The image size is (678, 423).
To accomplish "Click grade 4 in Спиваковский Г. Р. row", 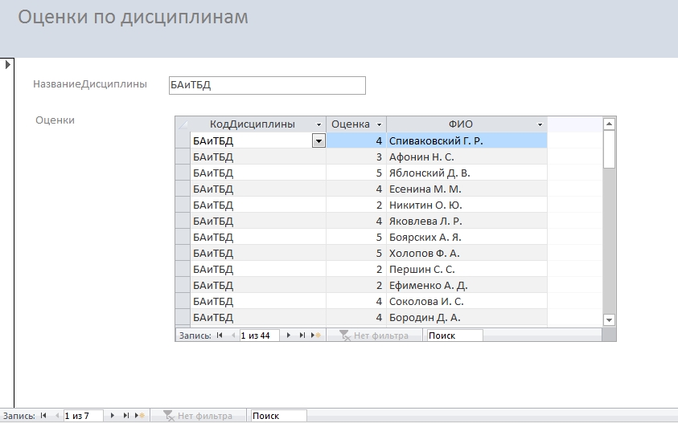I will [356, 140].
